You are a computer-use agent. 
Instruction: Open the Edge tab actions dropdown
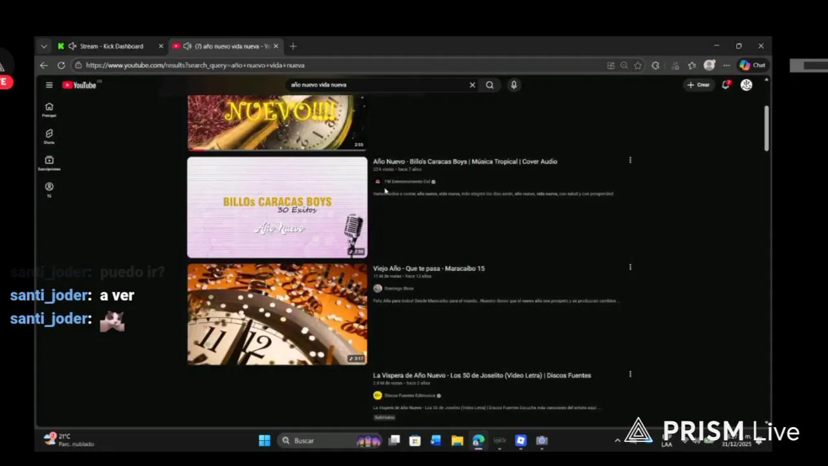[x=43, y=46]
